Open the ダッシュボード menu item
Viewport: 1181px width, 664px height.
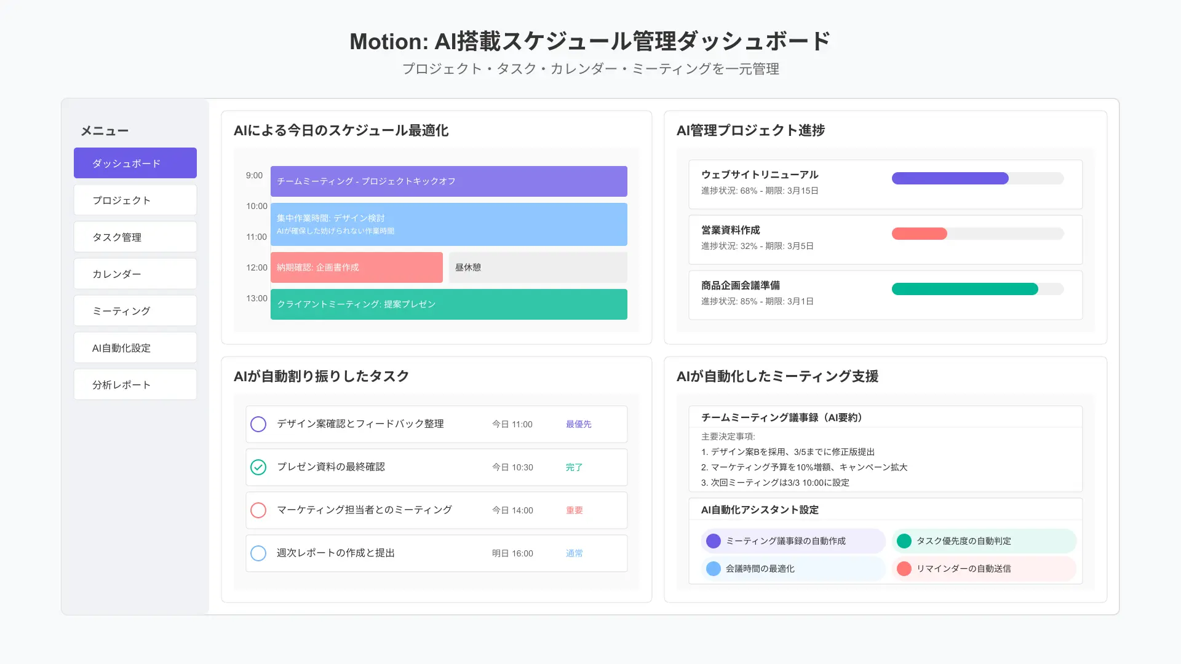click(135, 163)
